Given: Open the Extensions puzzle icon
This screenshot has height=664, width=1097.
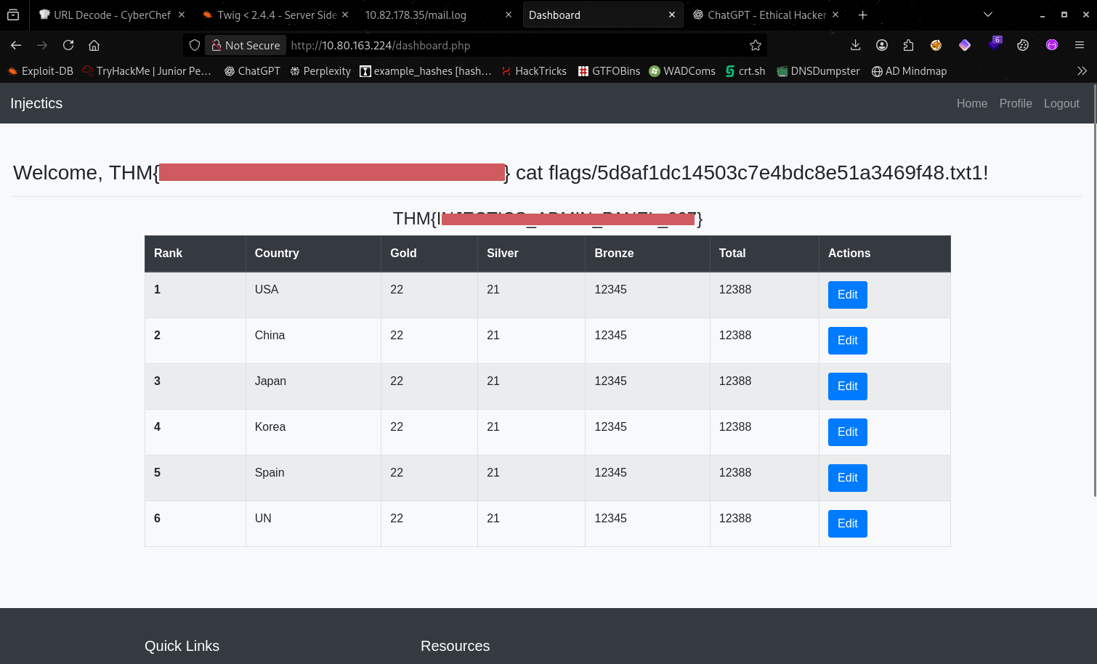Looking at the screenshot, I should pyautogui.click(x=908, y=45).
